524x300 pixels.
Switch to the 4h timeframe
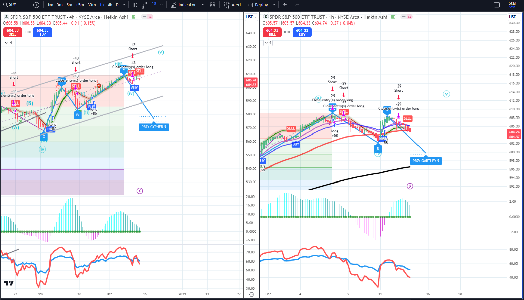(110, 5)
